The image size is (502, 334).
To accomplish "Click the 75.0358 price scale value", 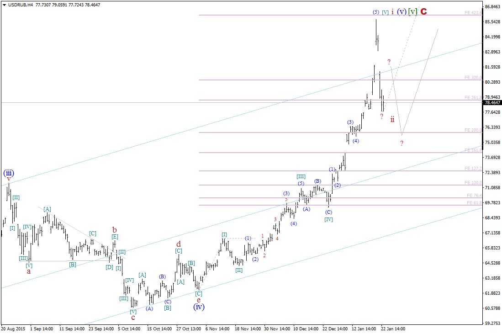I will 492,143.
